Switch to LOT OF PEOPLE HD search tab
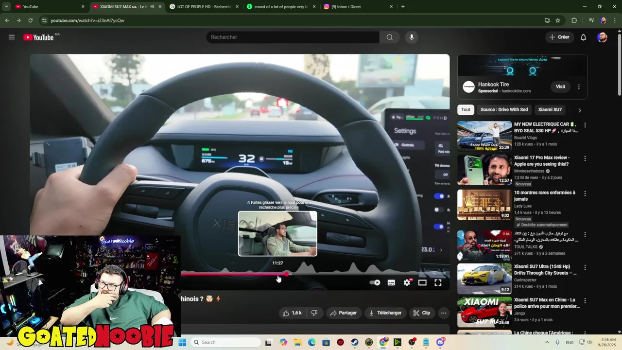This screenshot has height=350, width=622. point(204,7)
